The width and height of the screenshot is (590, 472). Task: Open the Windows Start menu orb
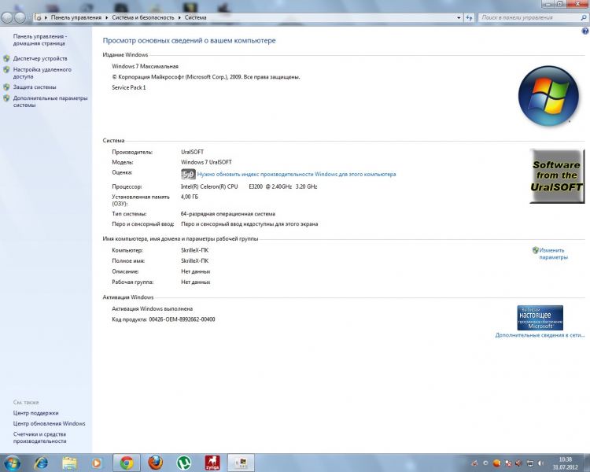coord(12,463)
